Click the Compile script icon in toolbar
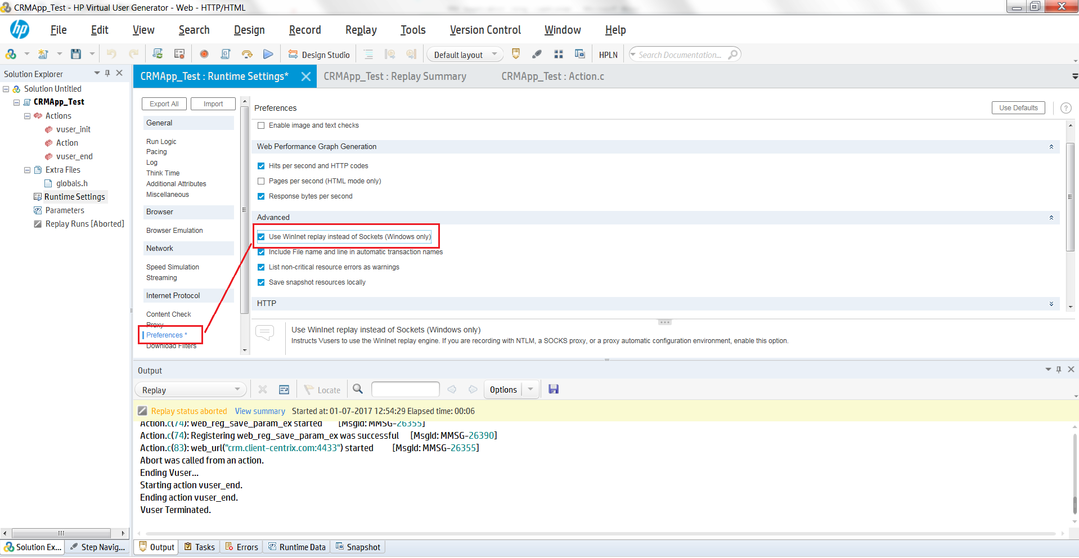 (226, 55)
